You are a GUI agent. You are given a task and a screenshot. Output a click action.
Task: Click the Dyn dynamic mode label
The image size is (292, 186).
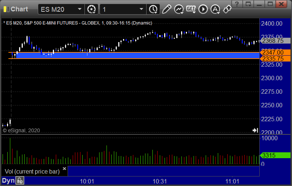click(x=8, y=181)
